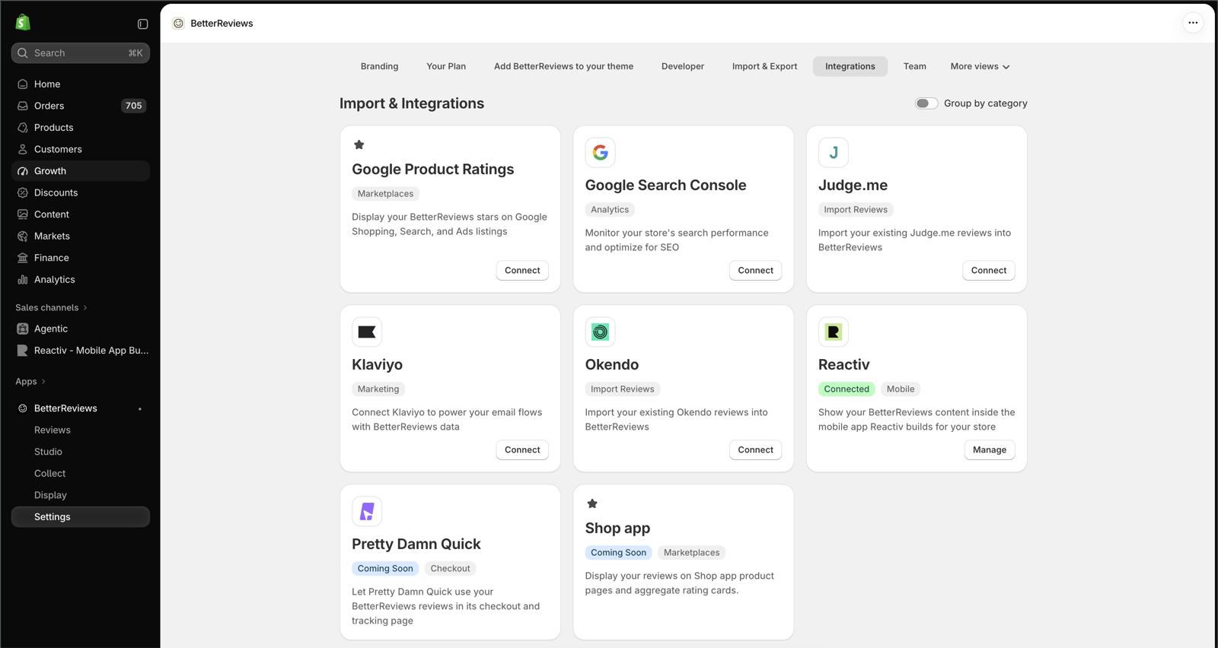Open the three-dot menu for BetterReviews
Image resolution: width=1218 pixels, height=648 pixels.
point(1193,23)
